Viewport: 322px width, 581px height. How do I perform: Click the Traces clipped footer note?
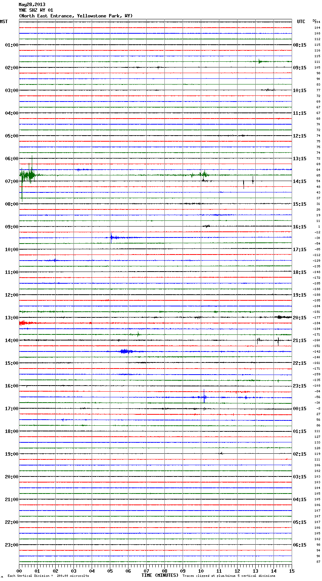[229, 576]
